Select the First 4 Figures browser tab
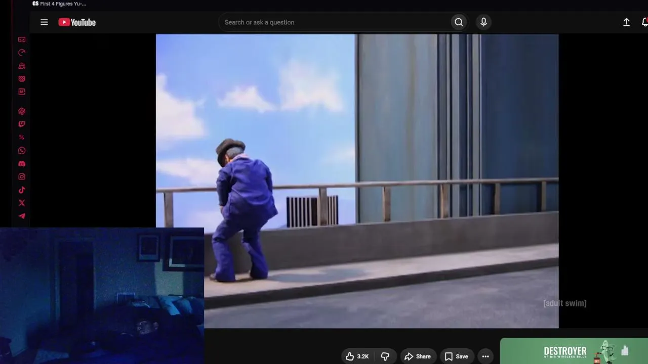Screen dimensions: 648x364 click(59, 4)
